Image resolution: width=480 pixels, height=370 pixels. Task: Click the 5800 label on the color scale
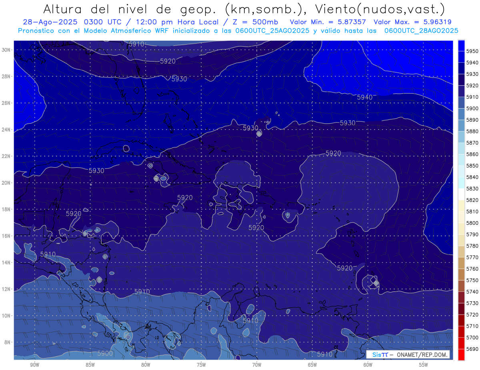click(x=472, y=223)
